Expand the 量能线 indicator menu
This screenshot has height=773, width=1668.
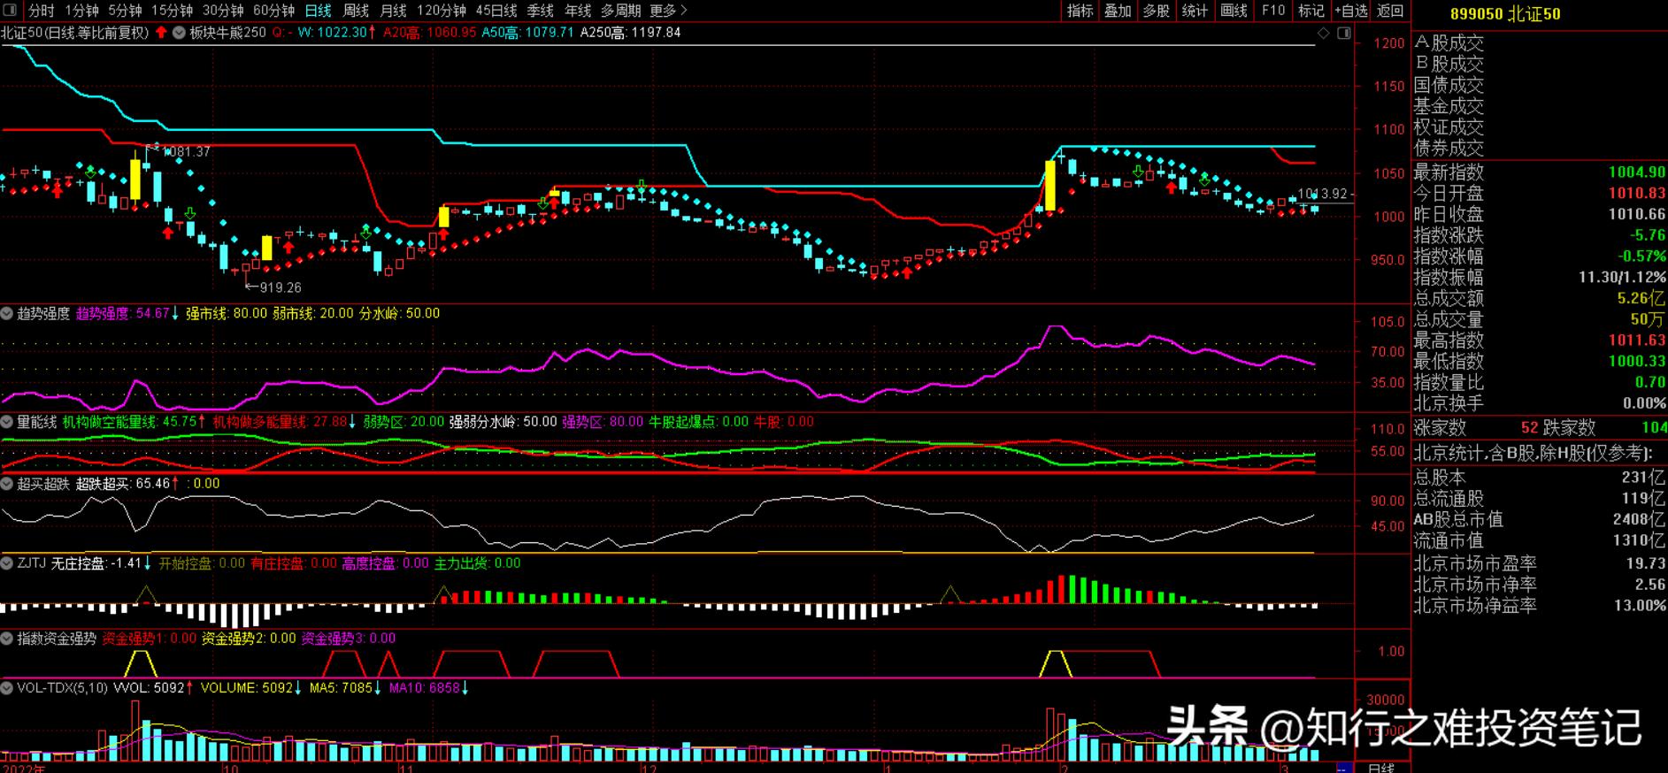(7, 423)
